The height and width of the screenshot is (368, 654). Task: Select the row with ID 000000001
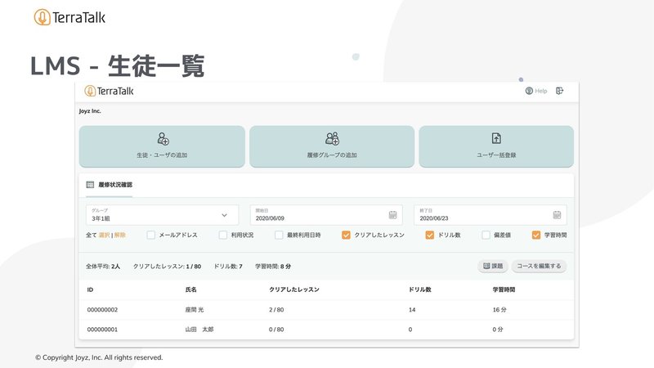click(x=326, y=330)
